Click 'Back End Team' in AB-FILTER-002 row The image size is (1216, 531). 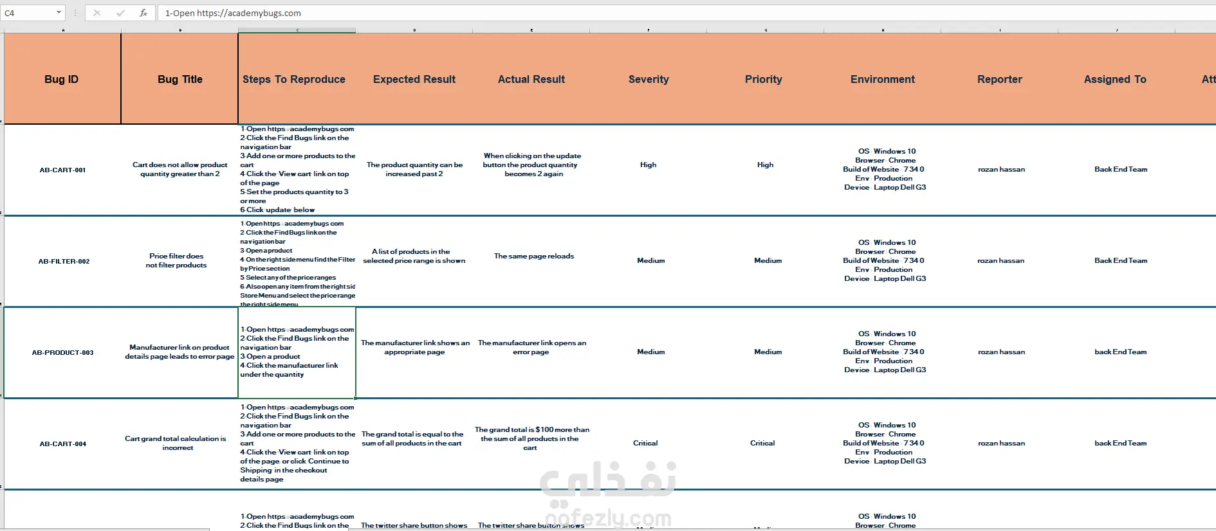tap(1121, 260)
